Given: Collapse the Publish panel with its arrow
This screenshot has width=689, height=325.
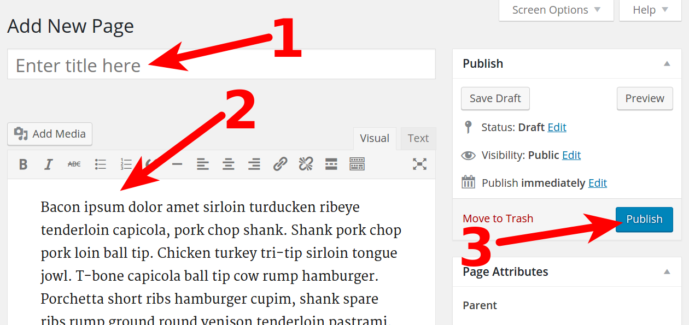Looking at the screenshot, I should (667, 64).
